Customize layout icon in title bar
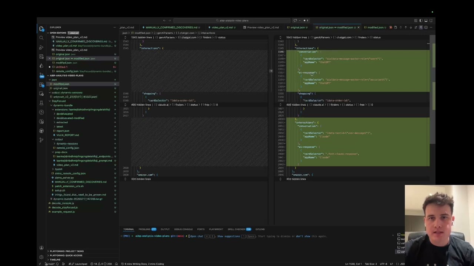 [416, 20]
